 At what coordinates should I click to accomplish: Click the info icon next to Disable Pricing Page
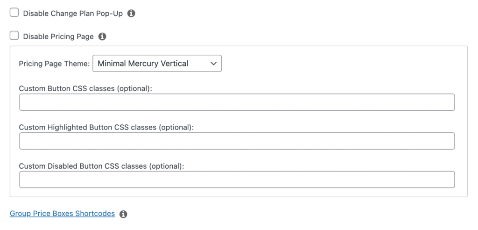(x=102, y=36)
